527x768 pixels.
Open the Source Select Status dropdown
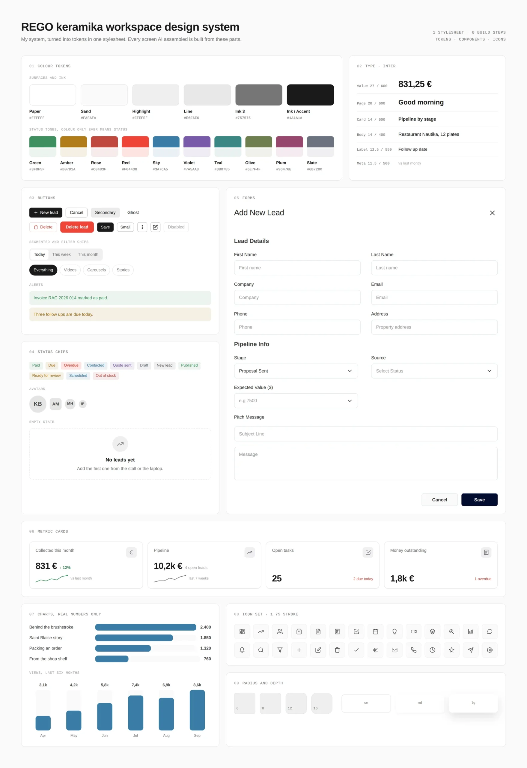pos(434,371)
